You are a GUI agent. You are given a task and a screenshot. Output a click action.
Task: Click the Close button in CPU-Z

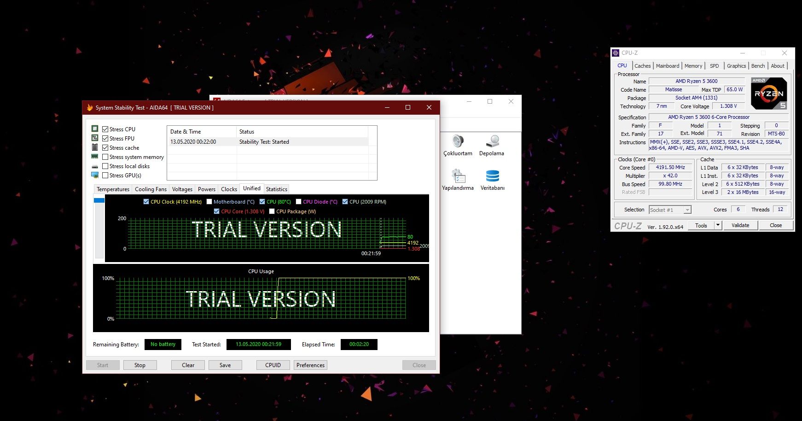point(776,225)
